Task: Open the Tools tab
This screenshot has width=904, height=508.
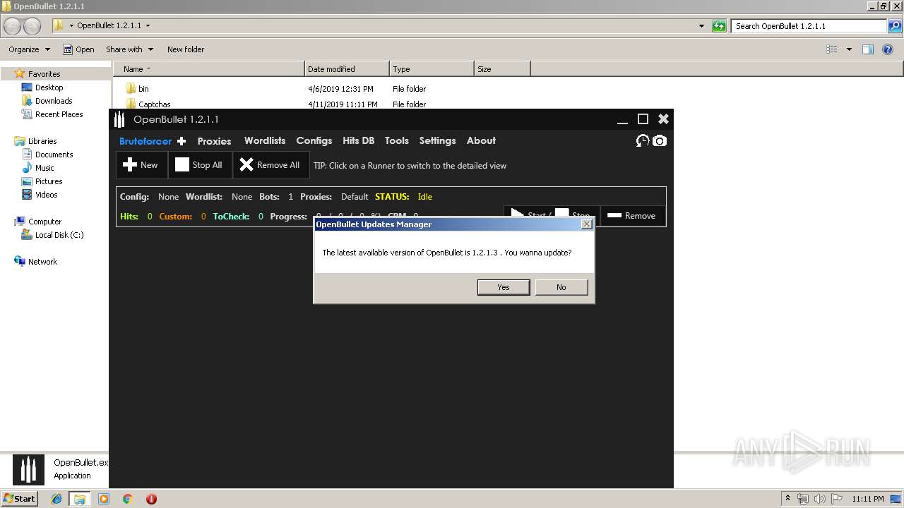Action: [397, 140]
